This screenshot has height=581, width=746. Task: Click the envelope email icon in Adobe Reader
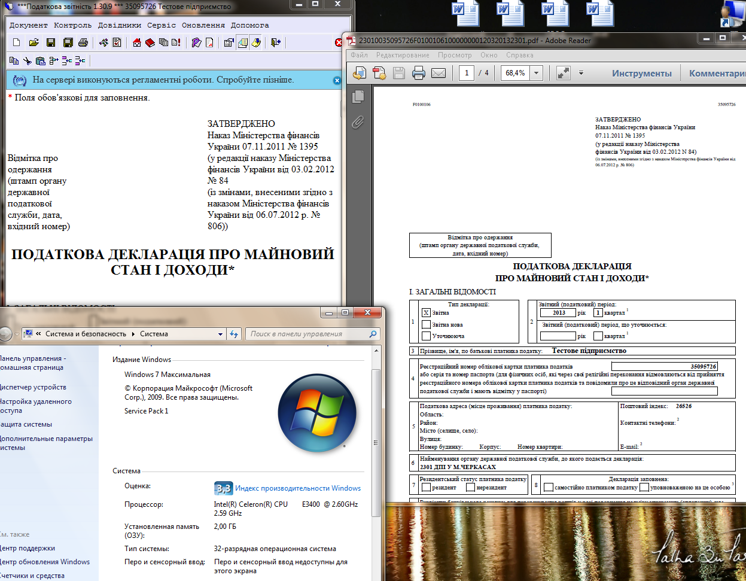click(x=439, y=73)
